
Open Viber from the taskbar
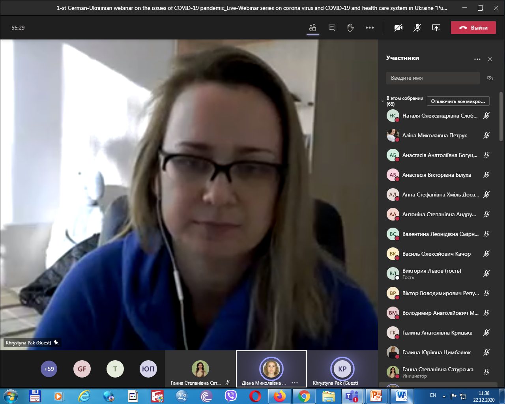[231, 396]
